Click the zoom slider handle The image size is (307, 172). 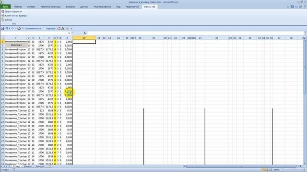coord(293,170)
